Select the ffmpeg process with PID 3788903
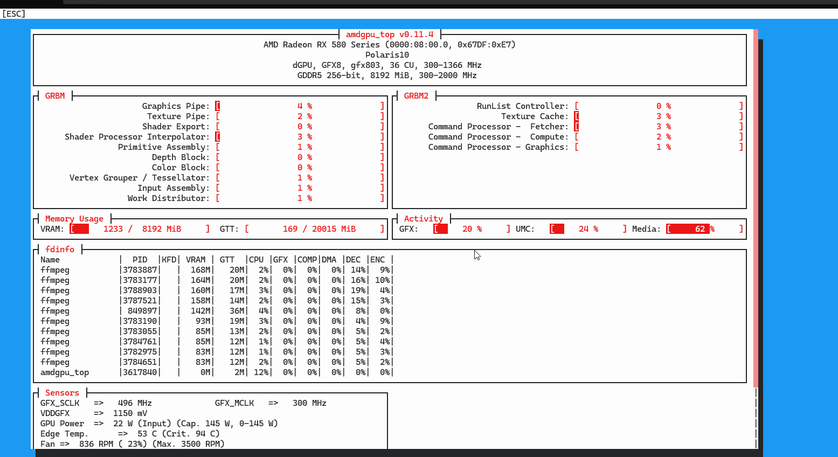The width and height of the screenshot is (838, 457). tap(217, 290)
